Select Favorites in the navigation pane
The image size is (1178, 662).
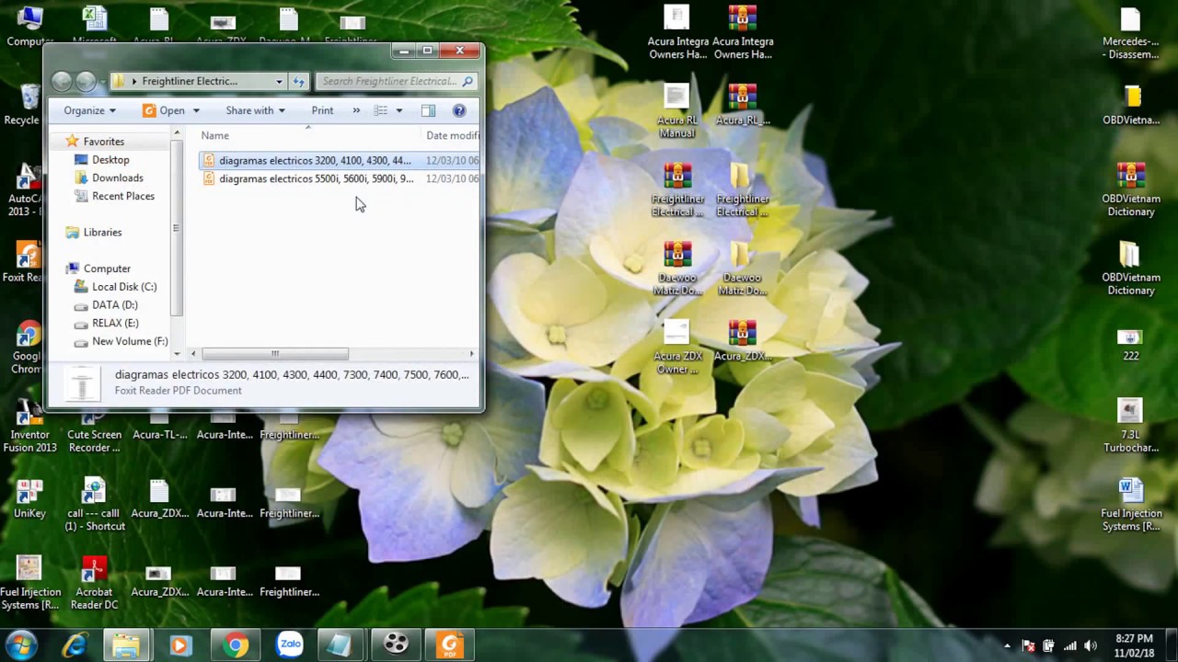tap(103, 142)
